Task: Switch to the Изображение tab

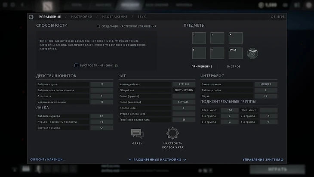Action: pos(115,17)
